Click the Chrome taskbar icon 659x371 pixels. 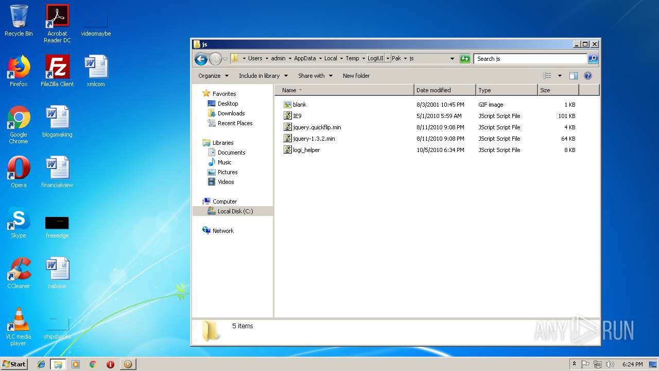93,364
